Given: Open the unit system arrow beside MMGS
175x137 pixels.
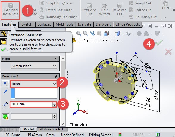Looking at the screenshot, I should (x=150, y=135).
